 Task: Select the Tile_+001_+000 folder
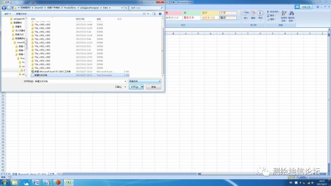[x=42, y=28]
